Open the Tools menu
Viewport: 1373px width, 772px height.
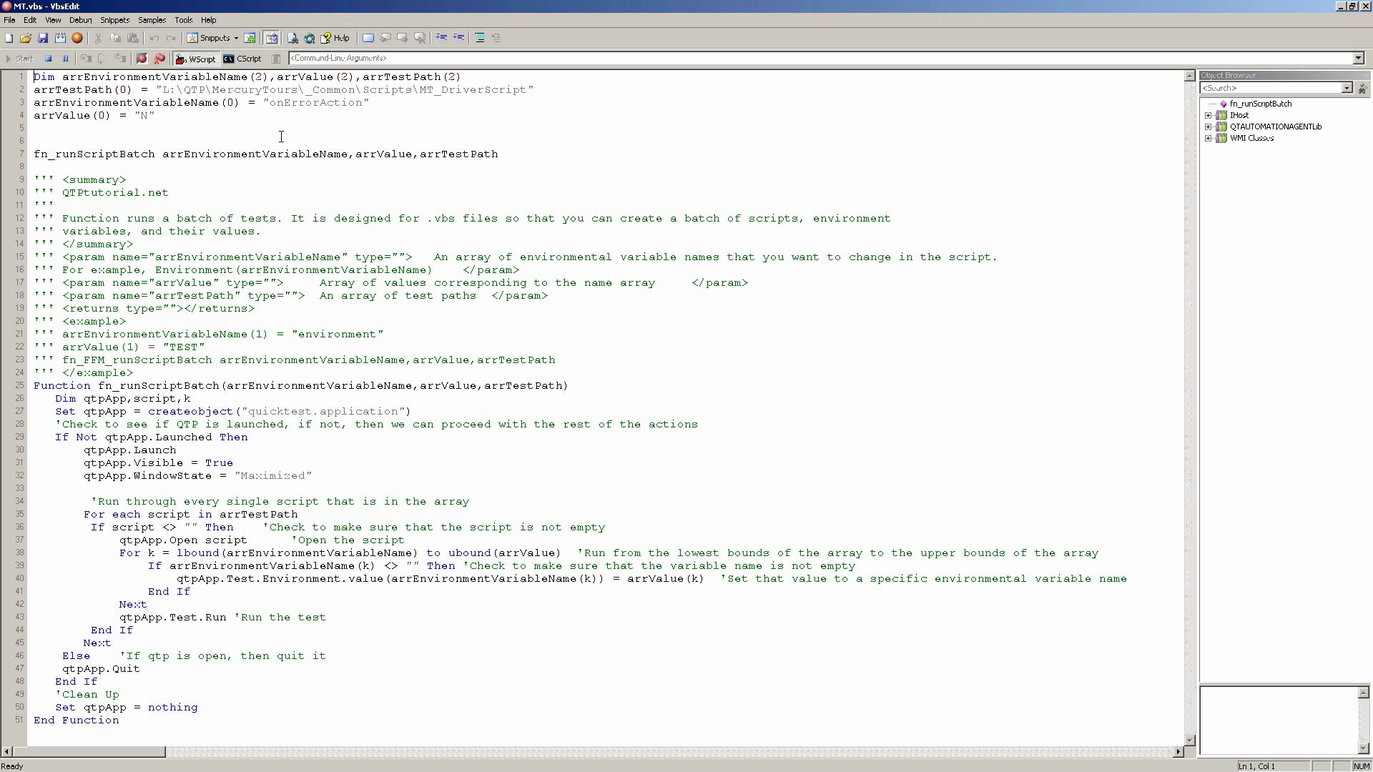point(184,20)
